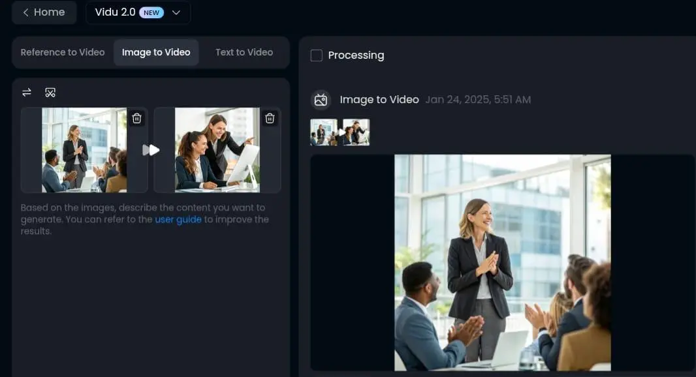Select the first start-frame image thumbnail
The height and width of the screenshot is (377, 696).
click(x=84, y=150)
